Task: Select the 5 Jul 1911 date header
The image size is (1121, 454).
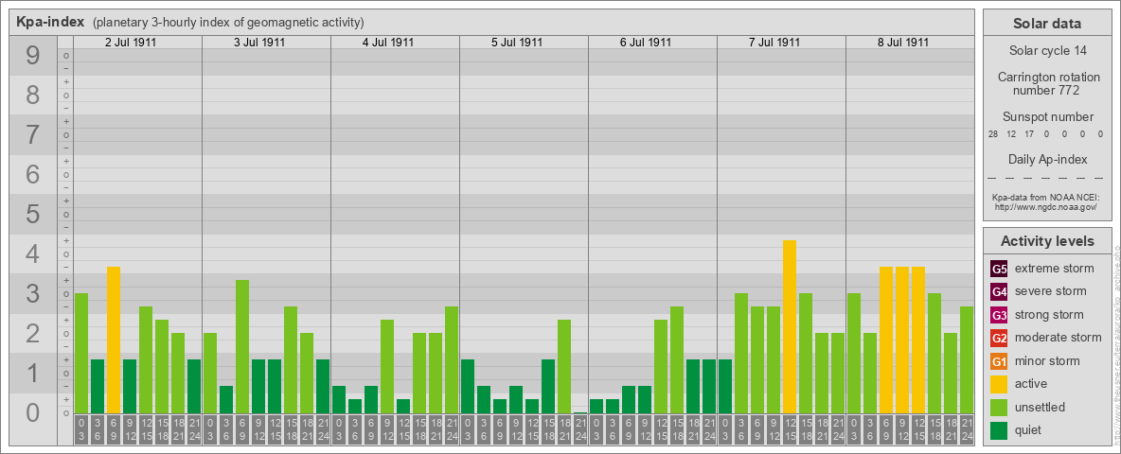Action: (516, 43)
